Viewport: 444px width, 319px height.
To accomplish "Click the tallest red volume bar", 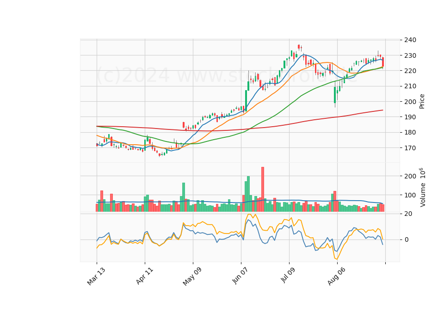I will tap(263, 190).
